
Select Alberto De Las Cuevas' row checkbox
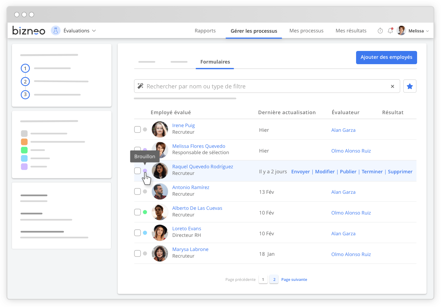pyautogui.click(x=137, y=212)
